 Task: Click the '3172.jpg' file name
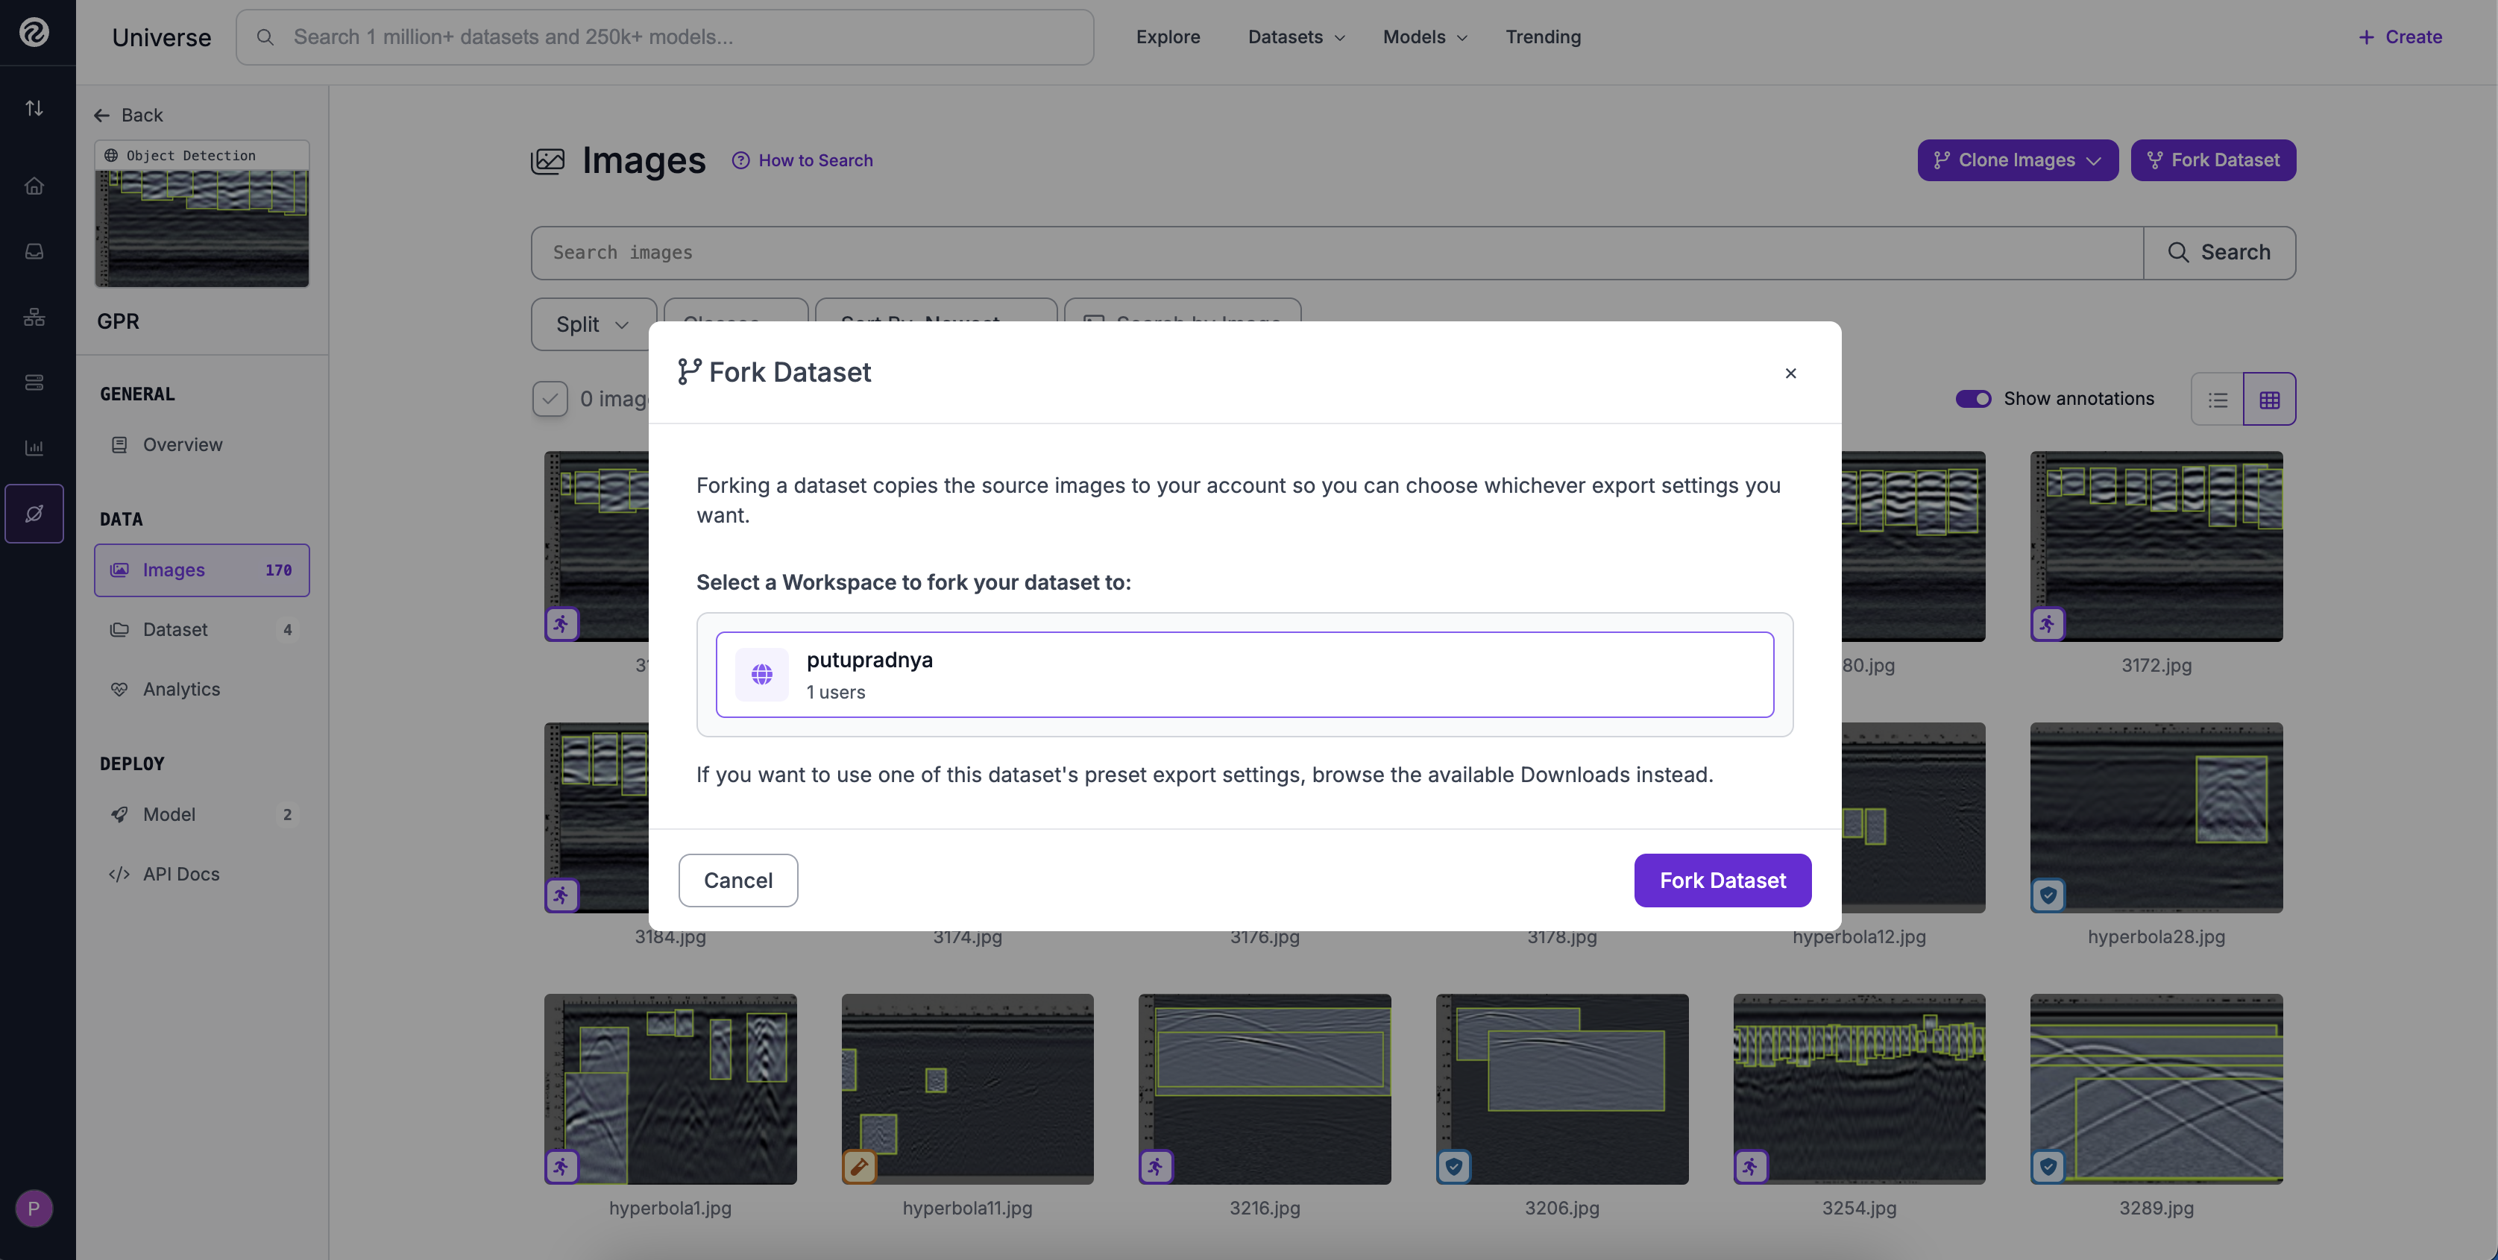pyautogui.click(x=2156, y=665)
